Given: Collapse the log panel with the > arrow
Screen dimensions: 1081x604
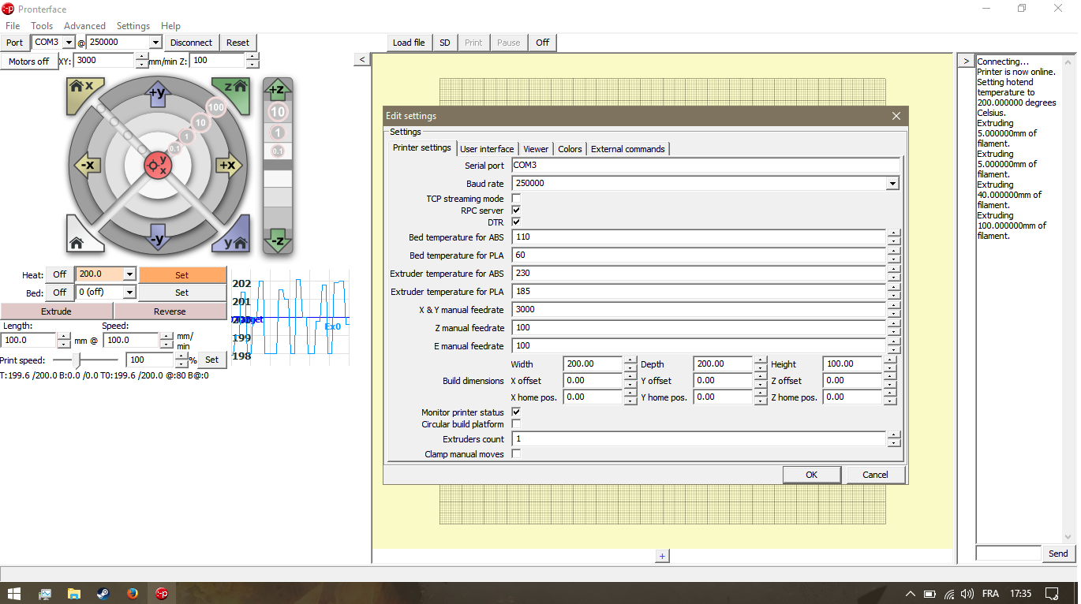Looking at the screenshot, I should coord(965,60).
